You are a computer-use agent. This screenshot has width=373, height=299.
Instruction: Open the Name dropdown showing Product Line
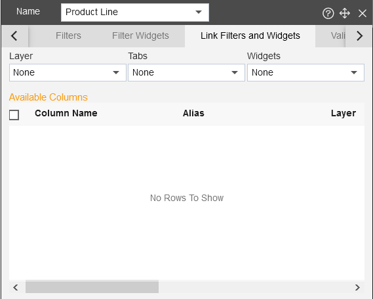click(135, 12)
